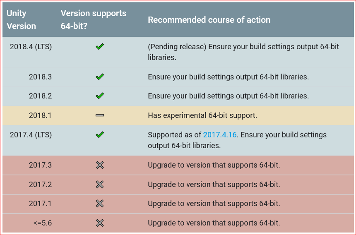The image size is (356, 235).
Task: Click the green checkmark in 2018.3 row
Action: coord(100,77)
